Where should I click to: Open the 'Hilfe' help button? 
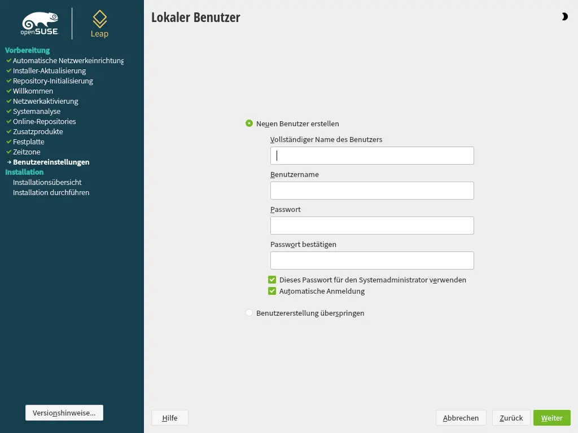[x=169, y=418]
